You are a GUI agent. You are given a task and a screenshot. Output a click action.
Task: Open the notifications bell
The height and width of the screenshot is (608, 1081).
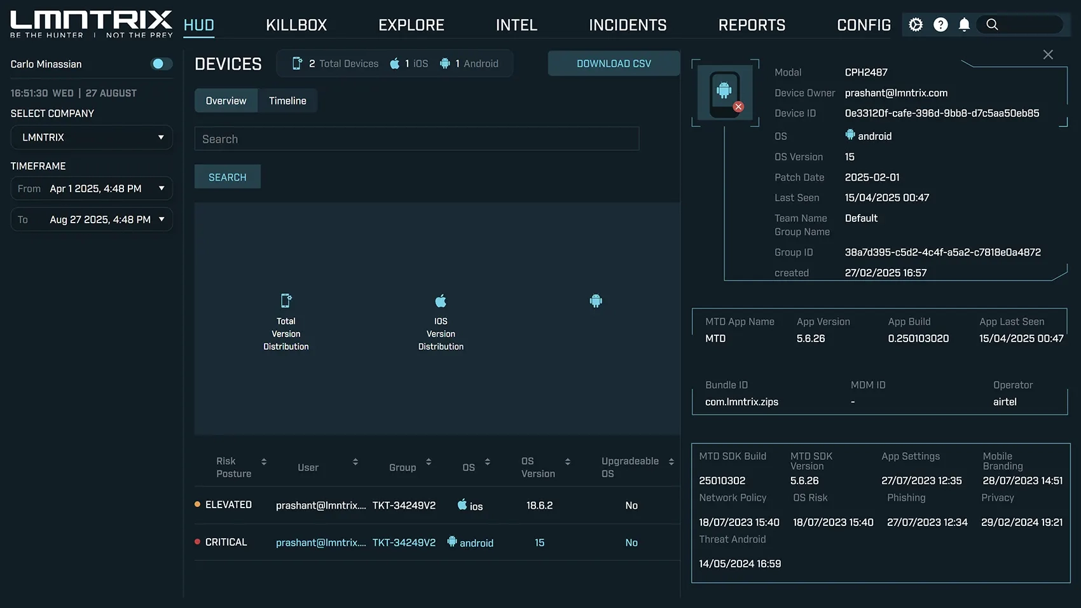click(x=964, y=25)
